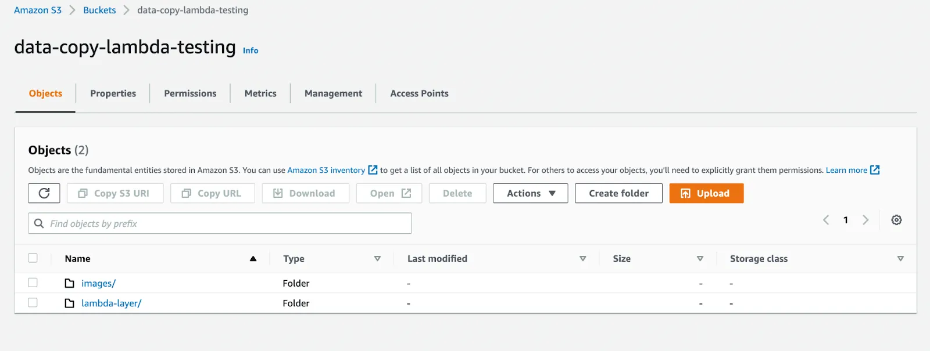Open the Actions dropdown menu

pos(531,193)
